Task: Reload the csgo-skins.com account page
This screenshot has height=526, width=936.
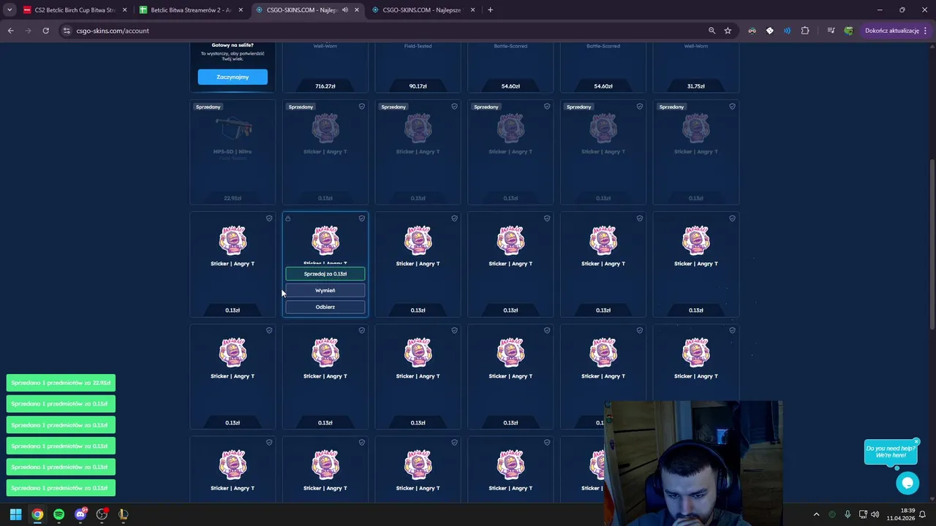Action: [45, 31]
